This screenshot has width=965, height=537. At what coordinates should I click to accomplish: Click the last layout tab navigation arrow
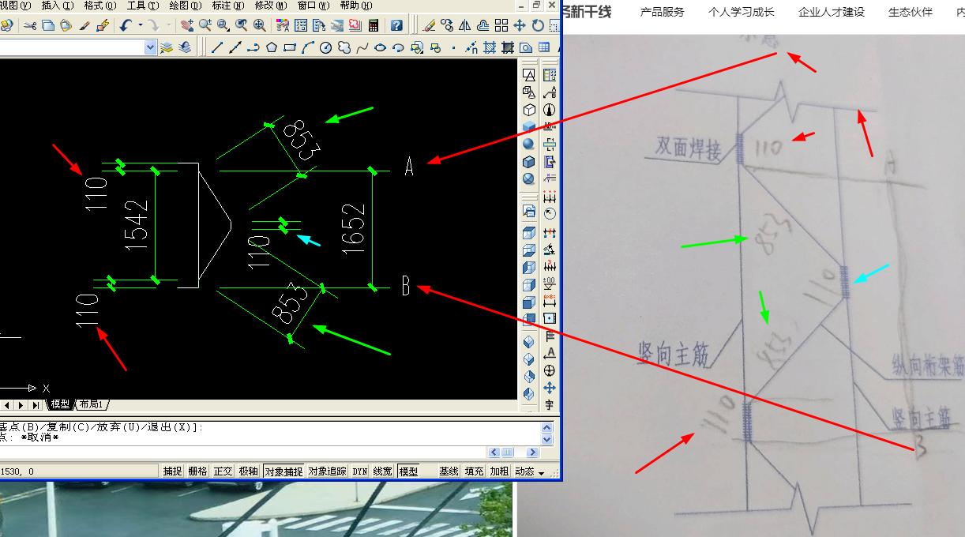(x=36, y=404)
